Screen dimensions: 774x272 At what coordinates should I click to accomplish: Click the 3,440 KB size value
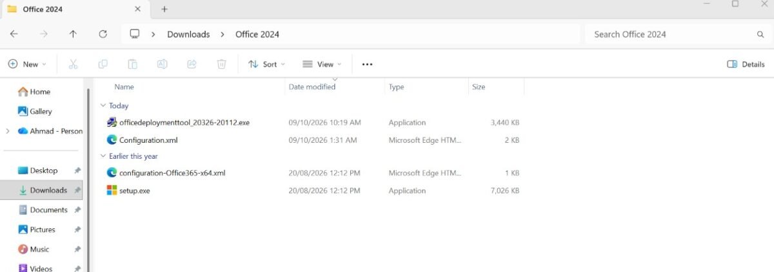pos(505,122)
